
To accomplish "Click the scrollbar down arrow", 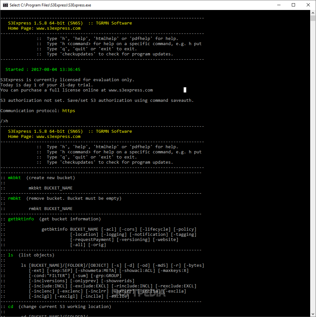I will tap(313, 314).
